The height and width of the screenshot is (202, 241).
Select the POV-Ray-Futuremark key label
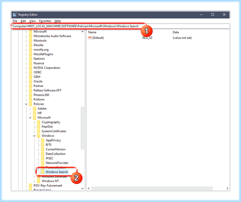click(48, 186)
